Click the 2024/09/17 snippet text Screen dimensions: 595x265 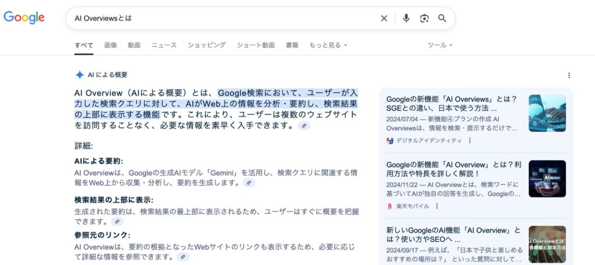(x=454, y=255)
